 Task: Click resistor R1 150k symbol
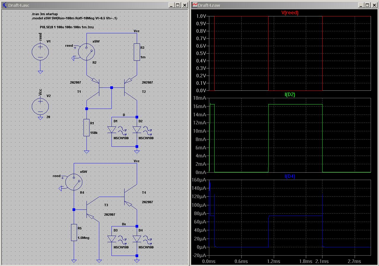tap(87, 127)
